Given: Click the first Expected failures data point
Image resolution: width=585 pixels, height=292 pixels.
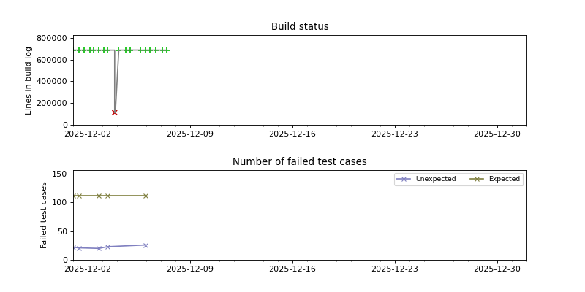Looking at the screenshot, I should [x=75, y=196].
